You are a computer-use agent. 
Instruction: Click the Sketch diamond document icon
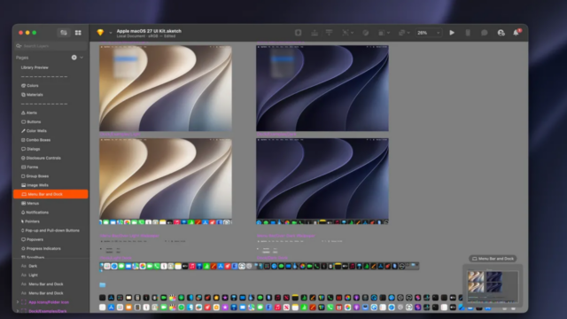[100, 33]
